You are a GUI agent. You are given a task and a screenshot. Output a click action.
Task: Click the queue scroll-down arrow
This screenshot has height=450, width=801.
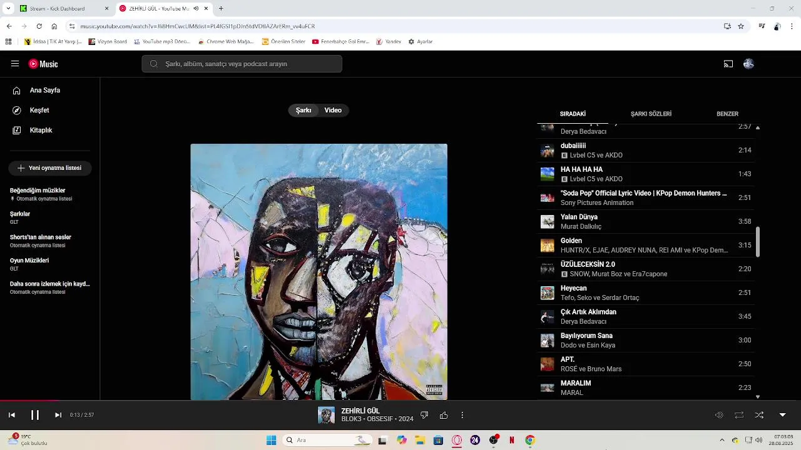pos(758,396)
